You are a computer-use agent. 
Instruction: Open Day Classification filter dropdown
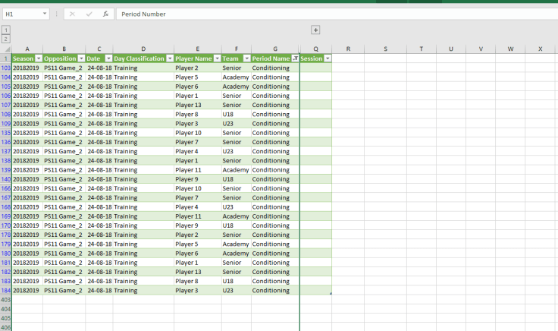tap(169, 58)
